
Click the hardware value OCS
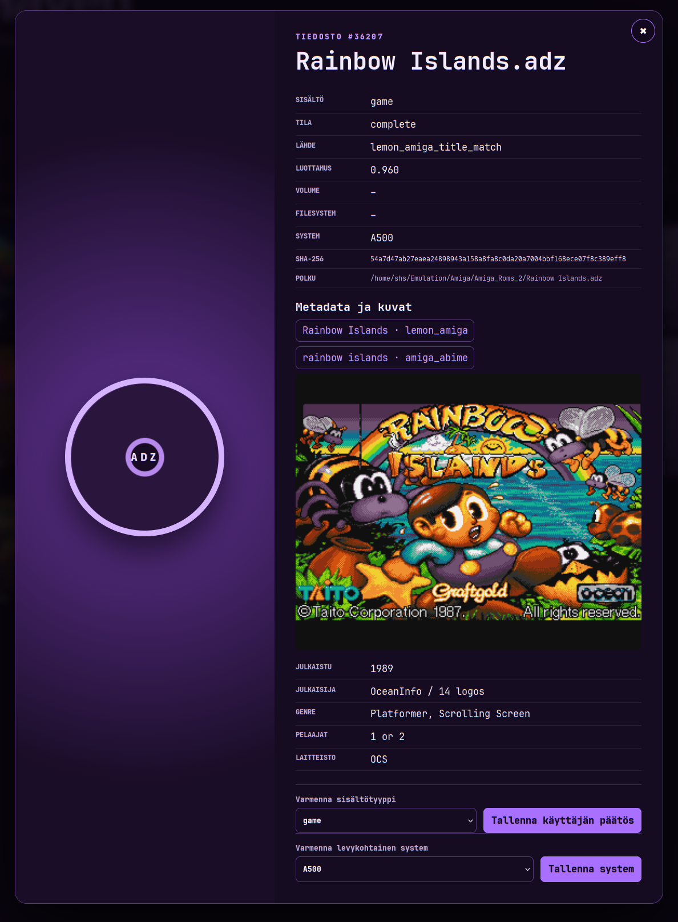click(379, 759)
